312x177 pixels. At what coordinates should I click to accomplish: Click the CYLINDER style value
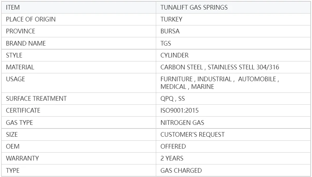(x=174, y=55)
